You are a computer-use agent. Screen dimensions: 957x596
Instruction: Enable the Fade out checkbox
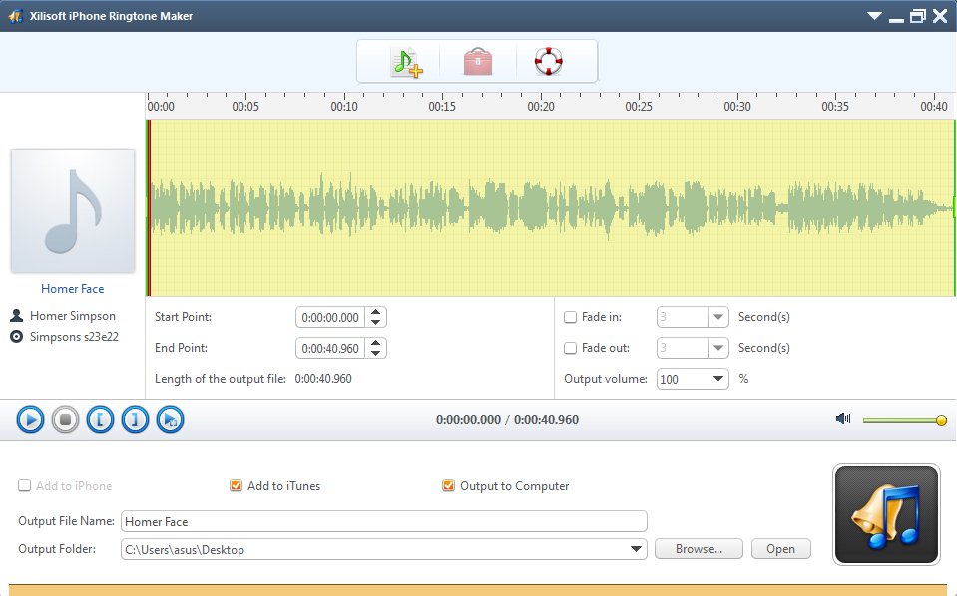[571, 348]
